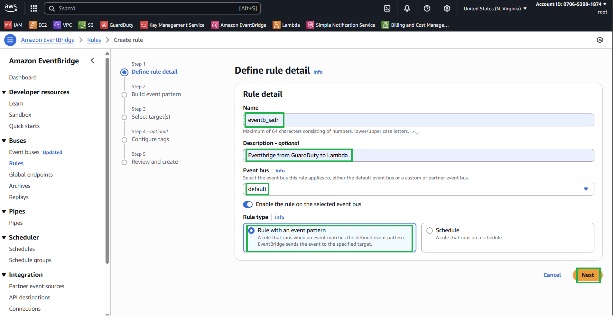Open Sandbox in sidebar

(x=20, y=115)
